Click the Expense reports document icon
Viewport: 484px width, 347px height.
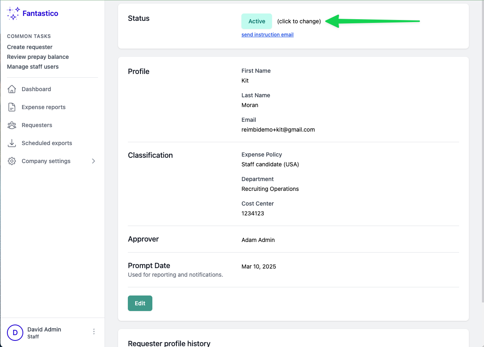(x=12, y=107)
